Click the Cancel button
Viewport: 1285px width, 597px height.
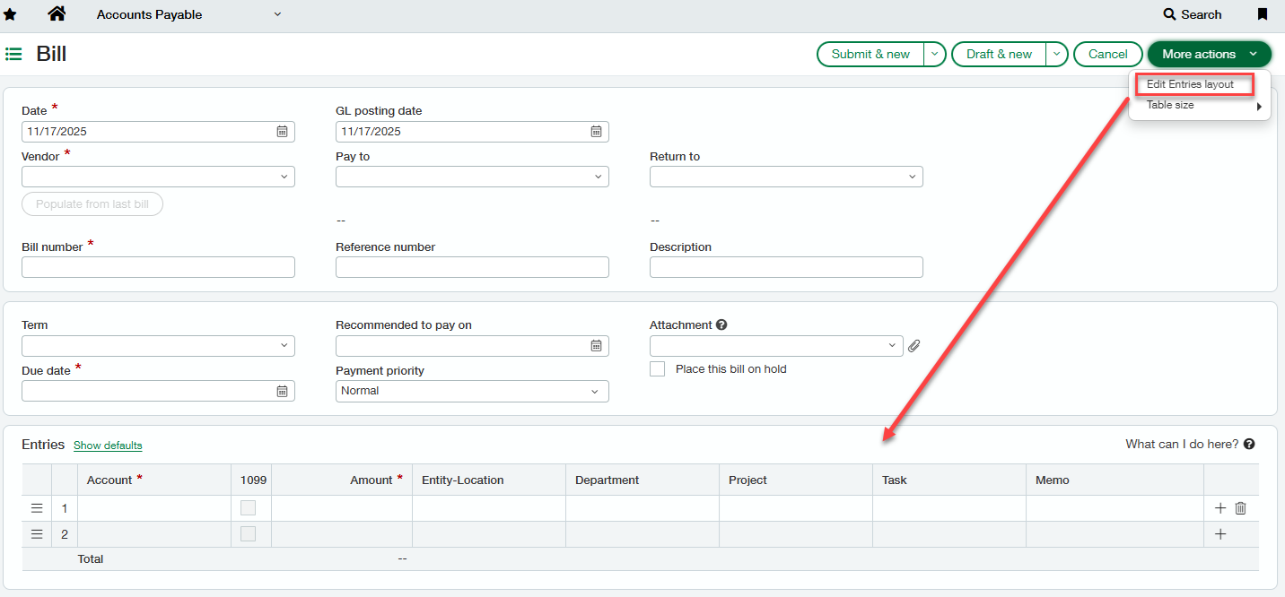tap(1108, 55)
